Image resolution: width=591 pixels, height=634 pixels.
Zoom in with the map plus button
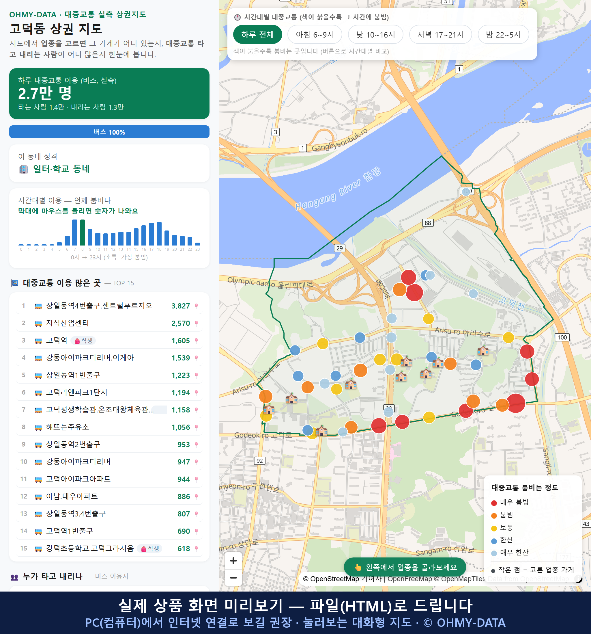(233, 561)
